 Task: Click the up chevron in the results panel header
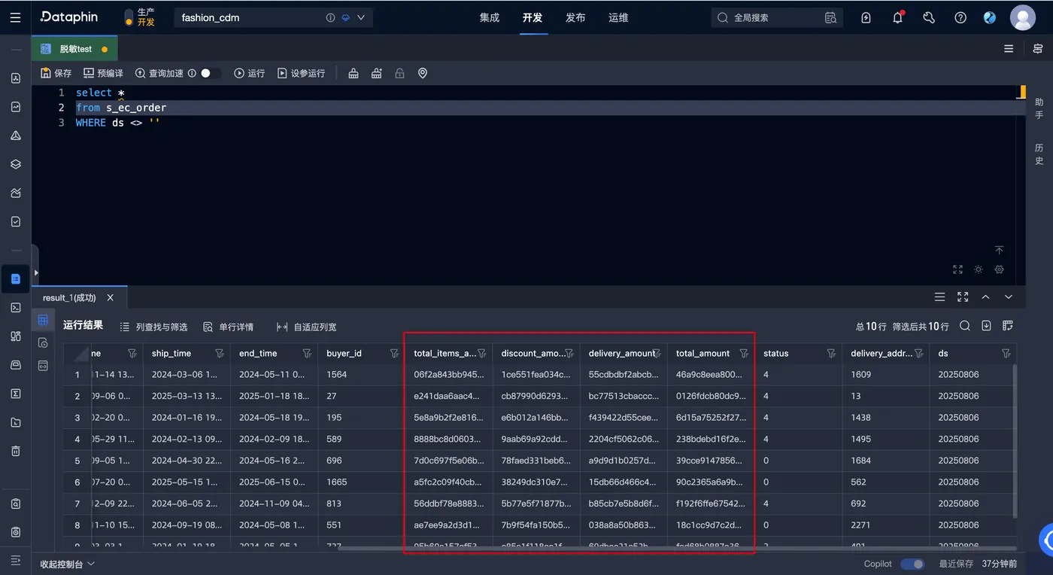[986, 297]
